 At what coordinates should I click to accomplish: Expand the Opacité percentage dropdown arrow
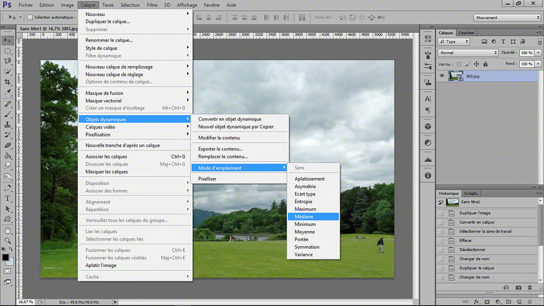click(538, 53)
